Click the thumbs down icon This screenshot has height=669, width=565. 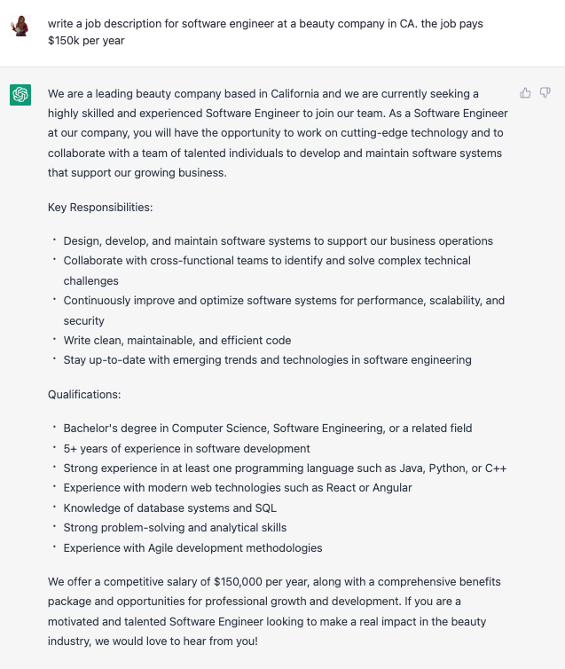click(x=545, y=93)
